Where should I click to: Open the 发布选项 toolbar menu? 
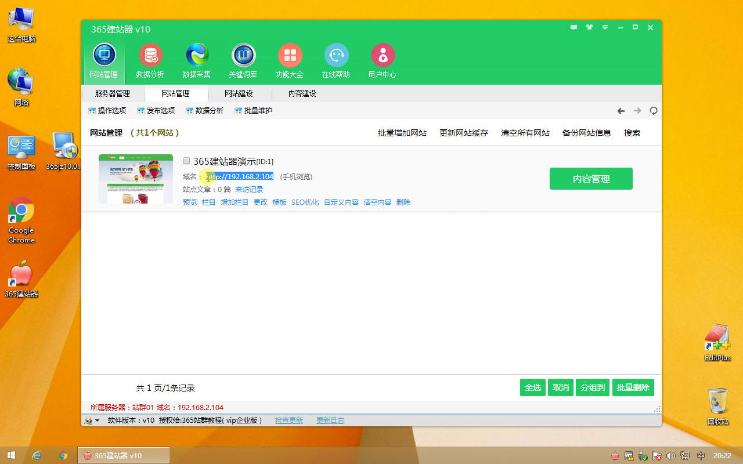click(156, 111)
